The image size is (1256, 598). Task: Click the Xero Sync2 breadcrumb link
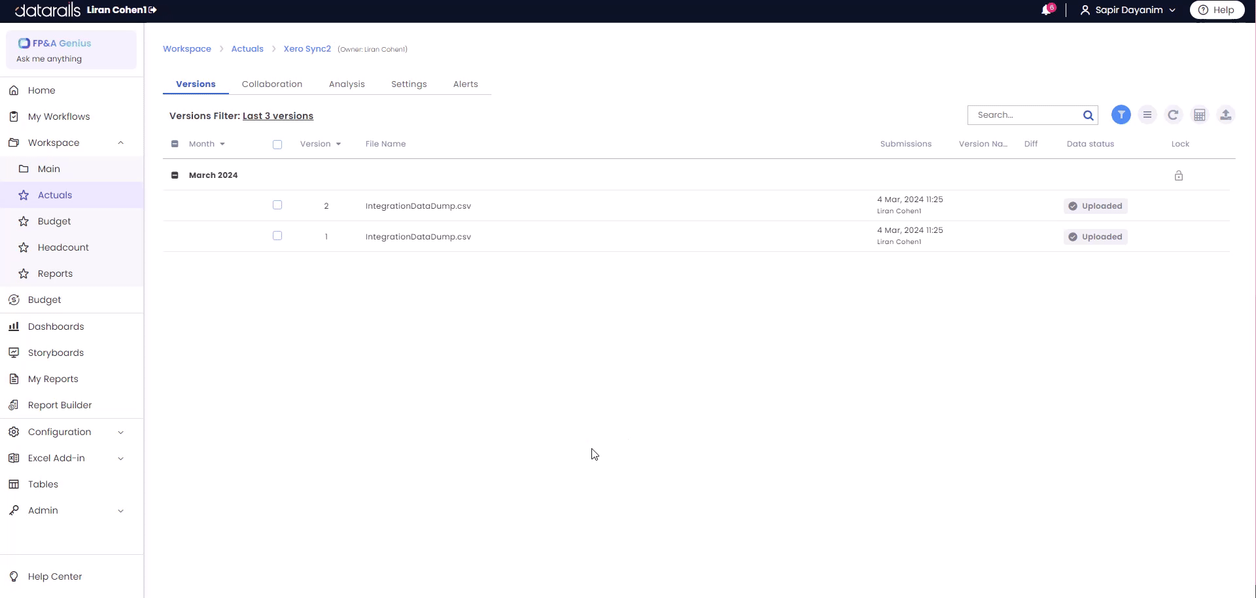307,49
